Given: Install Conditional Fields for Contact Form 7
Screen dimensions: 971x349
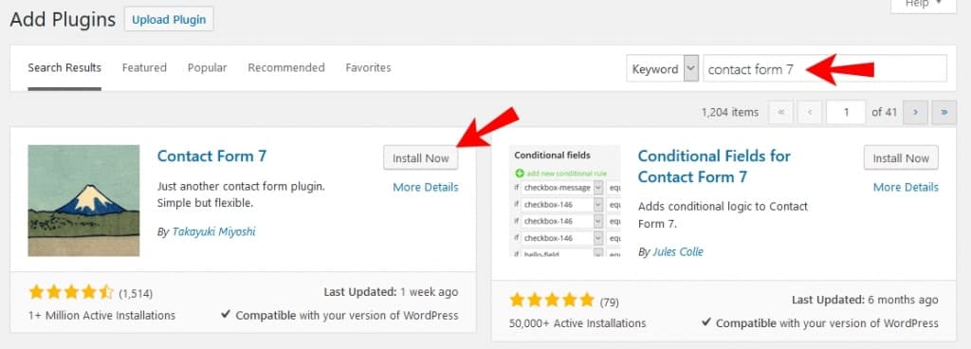Looking at the screenshot, I should click(901, 157).
